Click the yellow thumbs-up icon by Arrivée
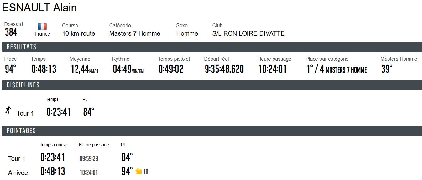Viewport: 422px width, 180px height. [x=139, y=172]
